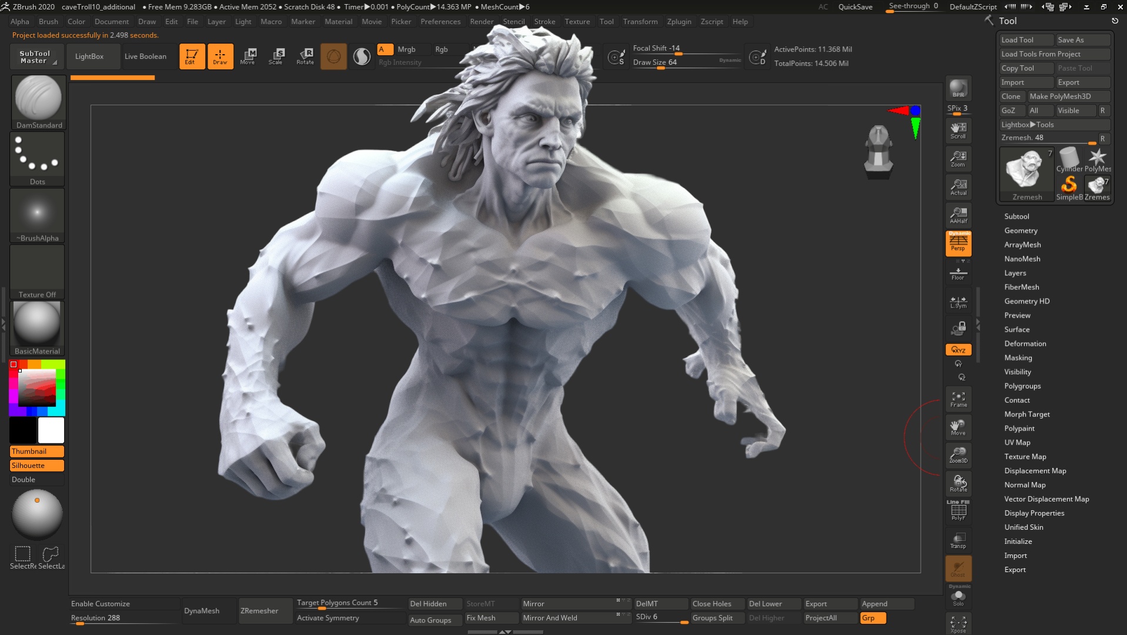
Task: Toggle Persp perspective mode
Action: point(958,243)
